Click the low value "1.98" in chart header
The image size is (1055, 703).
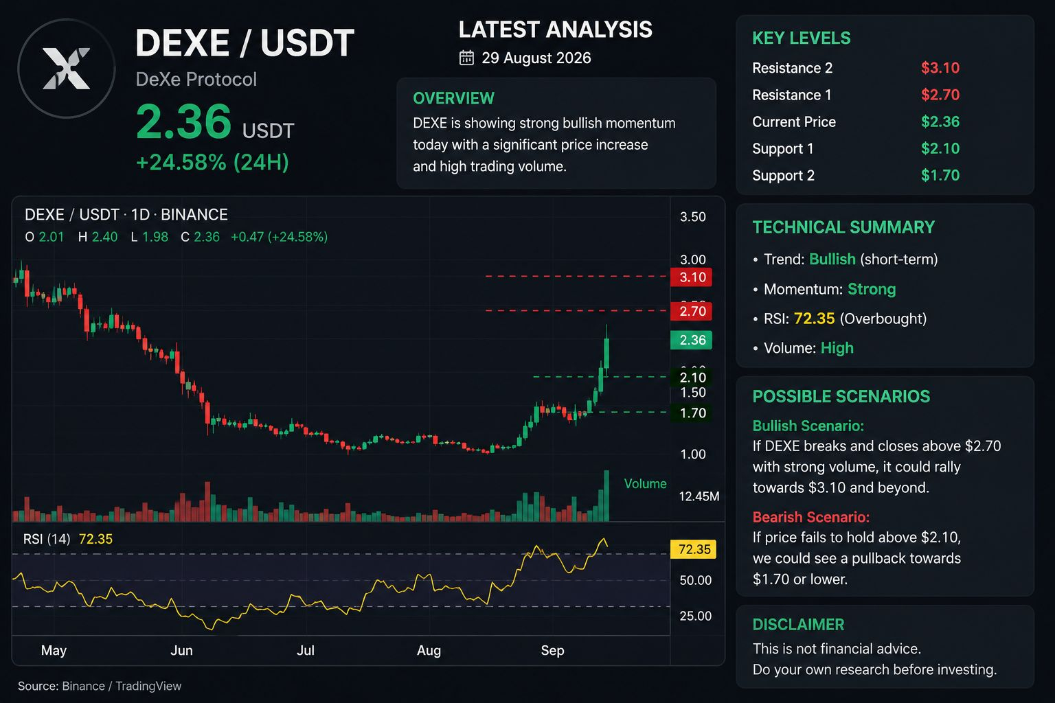(x=155, y=237)
